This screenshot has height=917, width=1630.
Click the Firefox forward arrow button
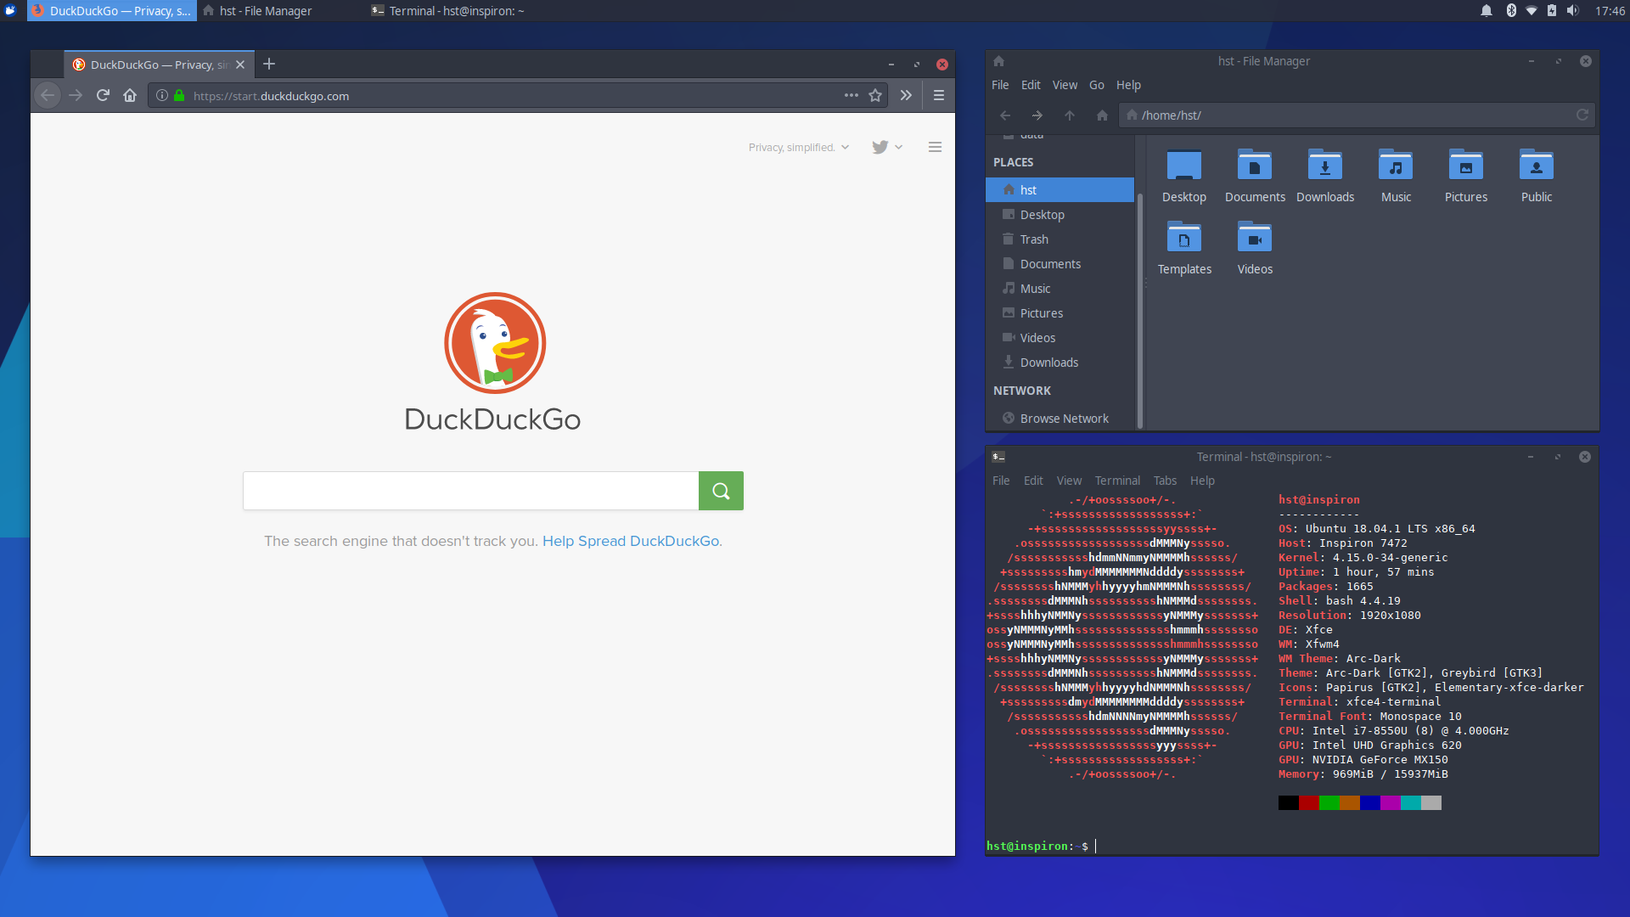click(x=76, y=96)
